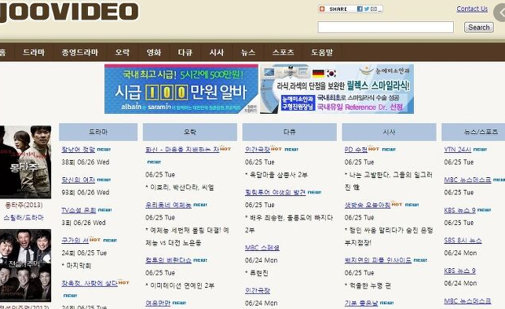Open the KBS 뉴스 9 link marked new
Screen dimensions: 505x309
coord(459,210)
